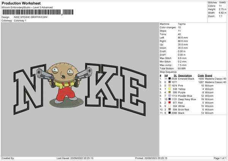Click the 'White' description text

[181, 106]
